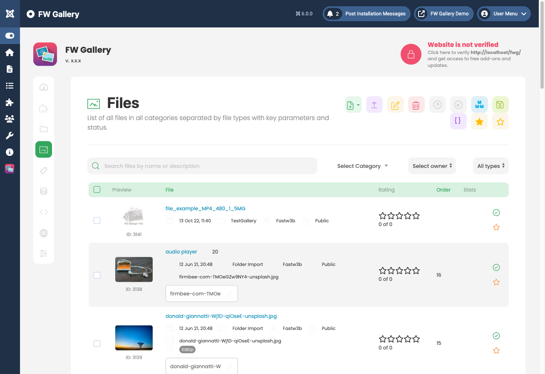Image resolution: width=545 pixels, height=374 pixels.
Task: Open the Select owner dropdown
Action: point(432,166)
